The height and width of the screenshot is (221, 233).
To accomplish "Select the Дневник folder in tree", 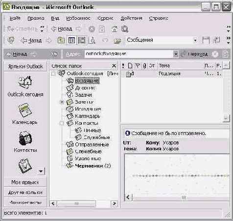I will (x=85, y=88).
